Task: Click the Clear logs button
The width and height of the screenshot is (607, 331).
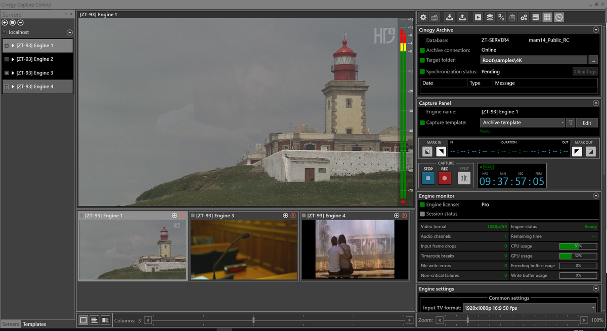Action: click(x=585, y=71)
